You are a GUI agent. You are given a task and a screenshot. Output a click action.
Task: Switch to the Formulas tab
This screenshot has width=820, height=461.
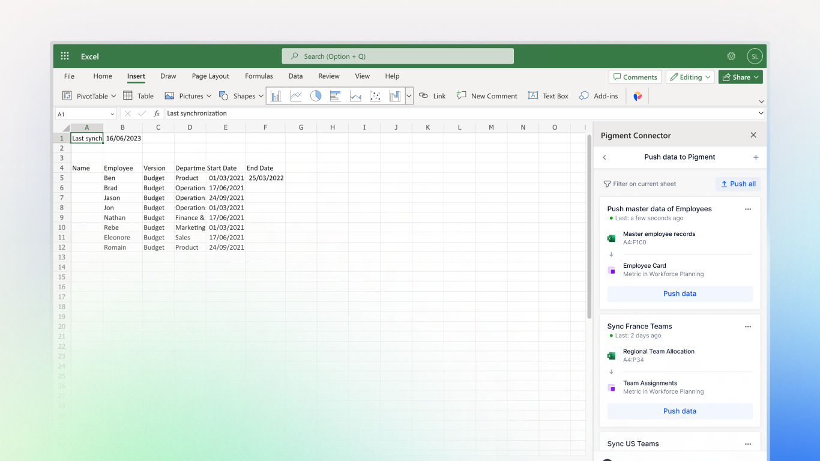[x=259, y=76]
